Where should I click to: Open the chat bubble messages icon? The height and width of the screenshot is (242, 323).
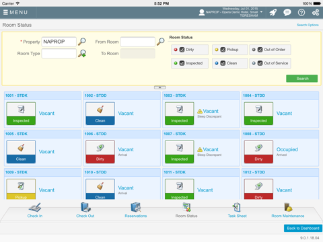[287, 12]
